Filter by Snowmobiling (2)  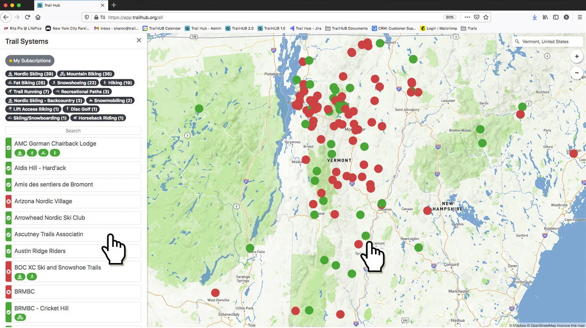click(x=110, y=101)
